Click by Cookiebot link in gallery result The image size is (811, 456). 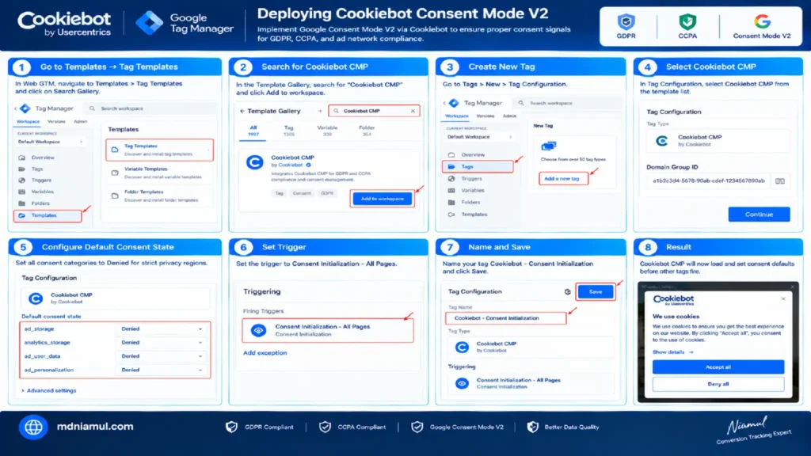(x=291, y=165)
